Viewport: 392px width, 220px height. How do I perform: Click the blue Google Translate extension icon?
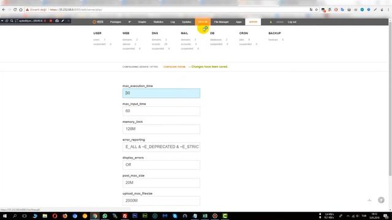pos(342,10)
